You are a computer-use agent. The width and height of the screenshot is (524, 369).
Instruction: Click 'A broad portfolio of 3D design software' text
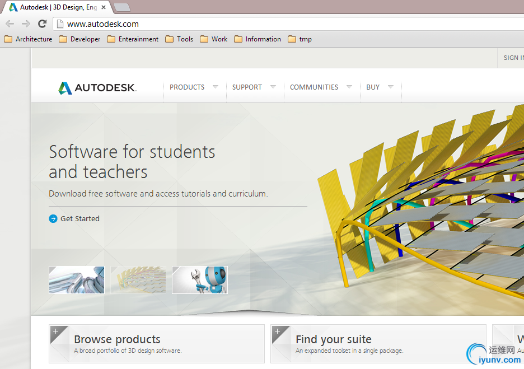click(x=128, y=351)
